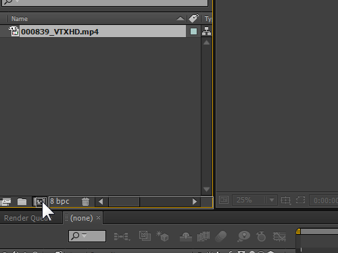
Task: Click the Draft 3D icon in timeline
Action: [x=162, y=236]
